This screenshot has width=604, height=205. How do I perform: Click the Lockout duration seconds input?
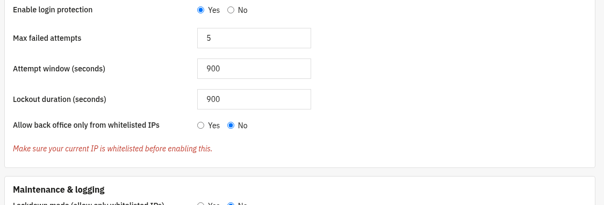[x=254, y=99]
